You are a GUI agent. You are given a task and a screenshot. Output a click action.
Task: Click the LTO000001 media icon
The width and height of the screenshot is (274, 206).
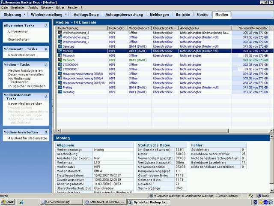pos(60,69)
